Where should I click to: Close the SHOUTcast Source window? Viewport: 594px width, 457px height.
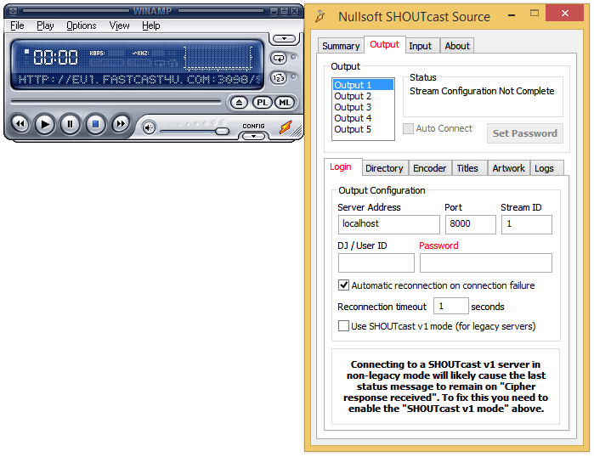point(565,14)
